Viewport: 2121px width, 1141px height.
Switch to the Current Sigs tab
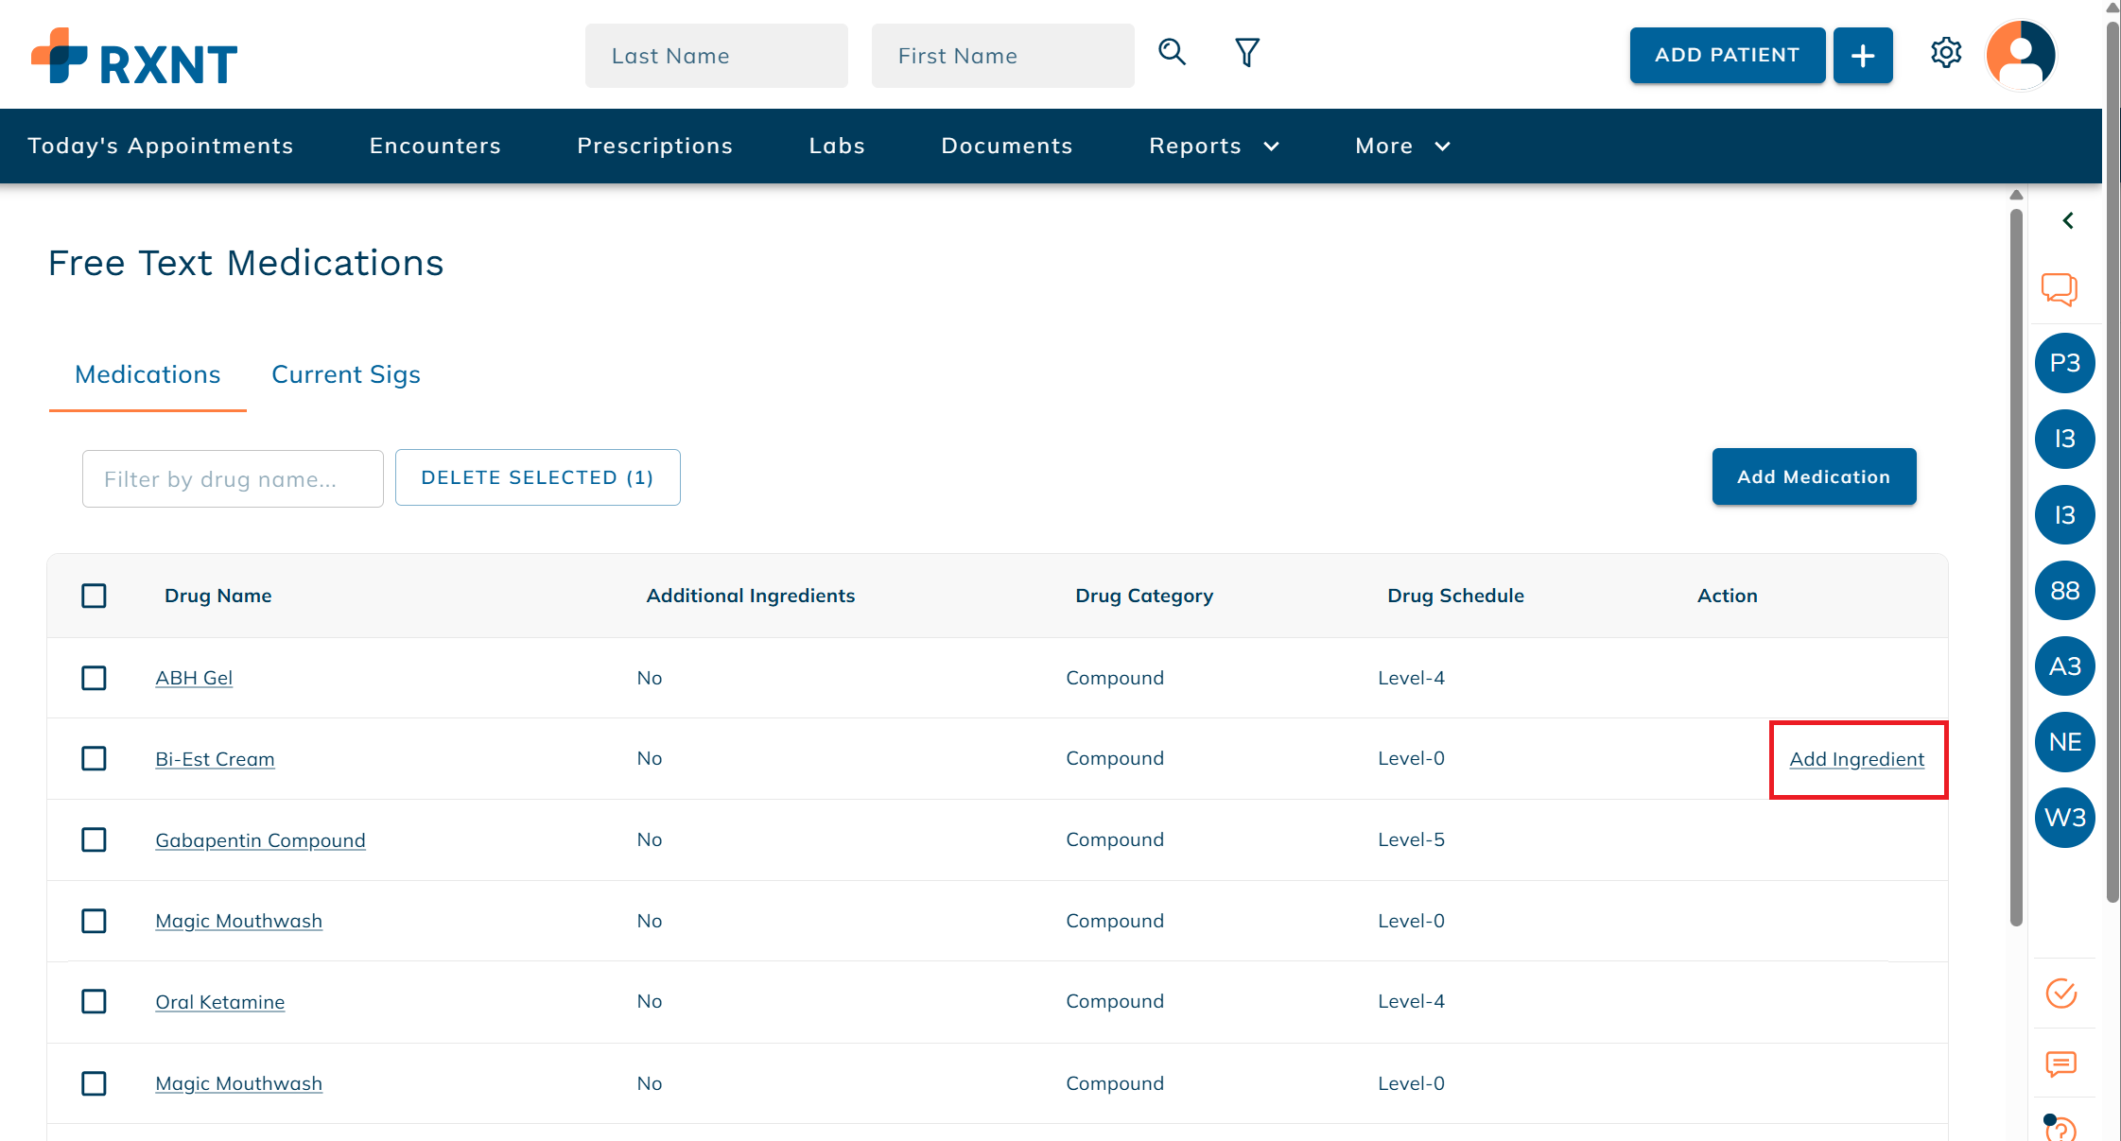click(x=345, y=374)
